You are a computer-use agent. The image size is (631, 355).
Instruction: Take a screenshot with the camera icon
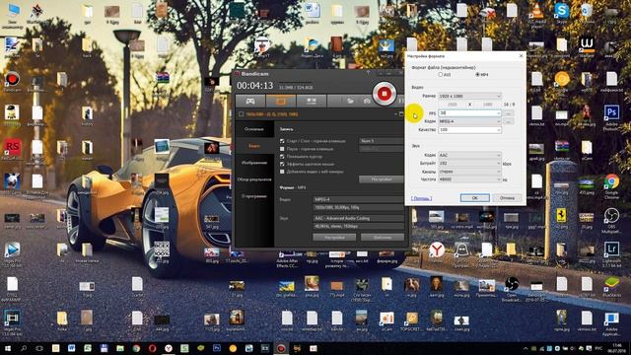pos(367,101)
